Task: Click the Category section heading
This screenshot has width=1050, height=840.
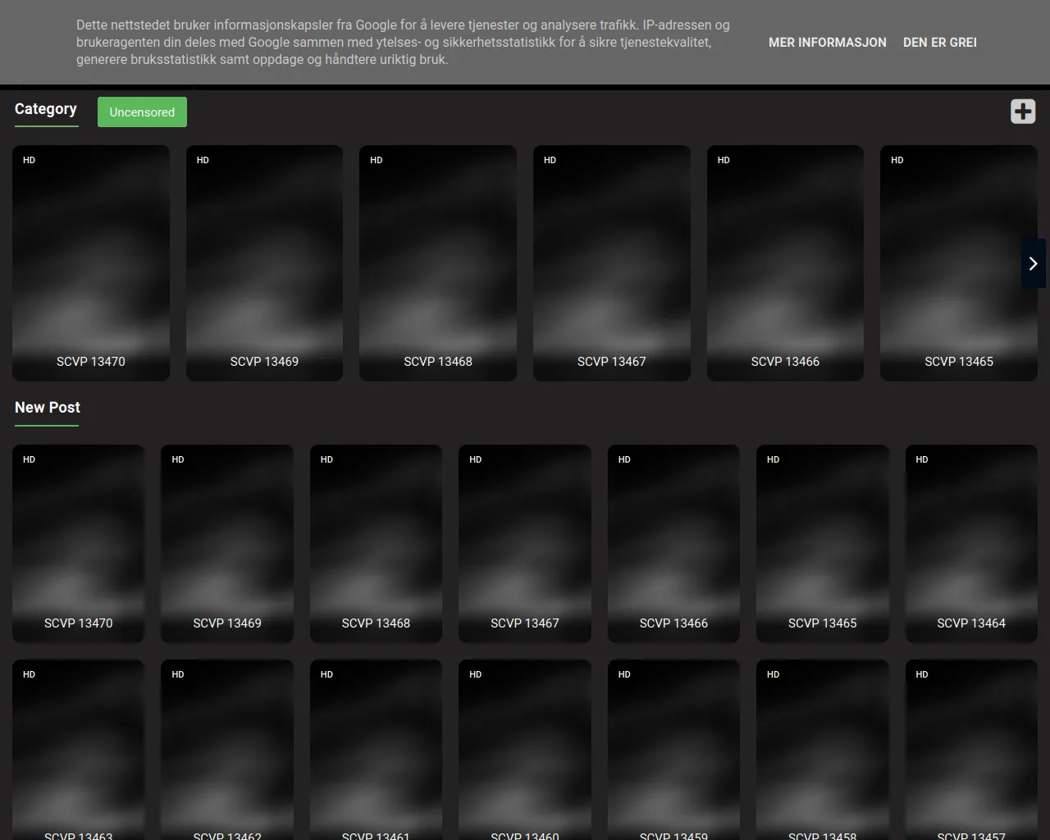Action: click(46, 109)
